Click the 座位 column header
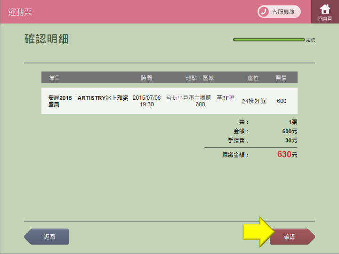Image resolution: width=339 pixels, height=254 pixels. coord(253,78)
